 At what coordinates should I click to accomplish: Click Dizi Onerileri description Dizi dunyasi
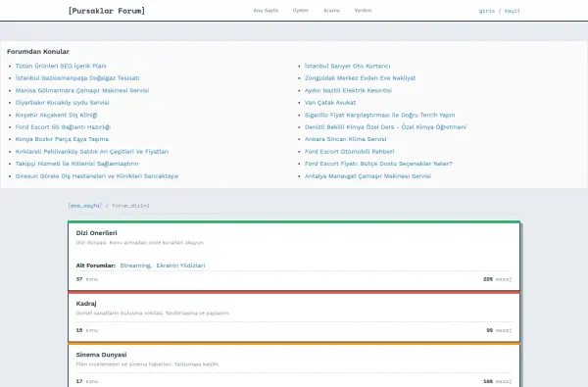140,243
